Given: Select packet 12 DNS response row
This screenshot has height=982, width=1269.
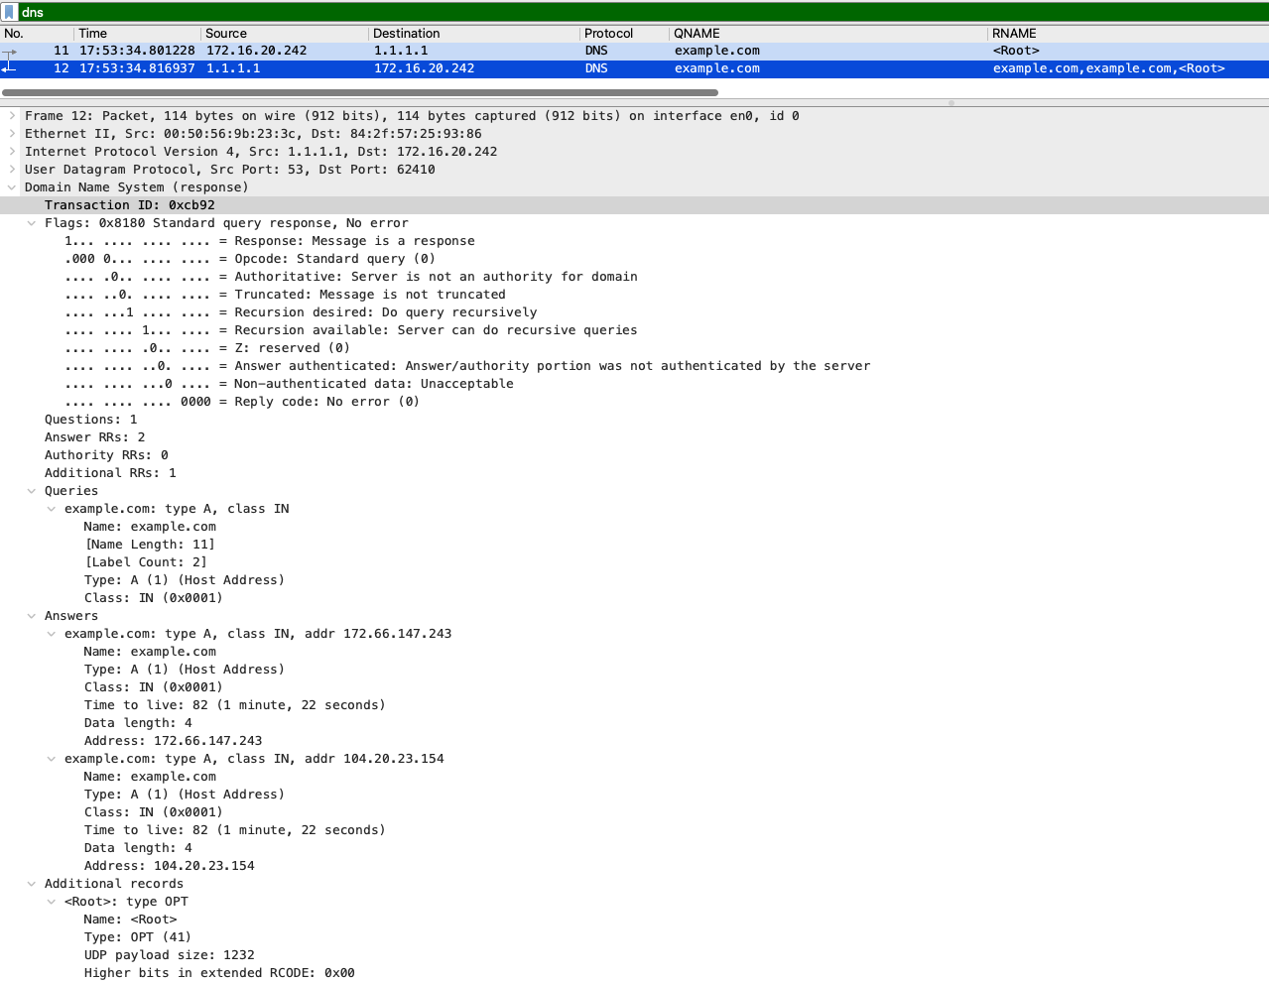Looking at the screenshot, I should coord(634,68).
